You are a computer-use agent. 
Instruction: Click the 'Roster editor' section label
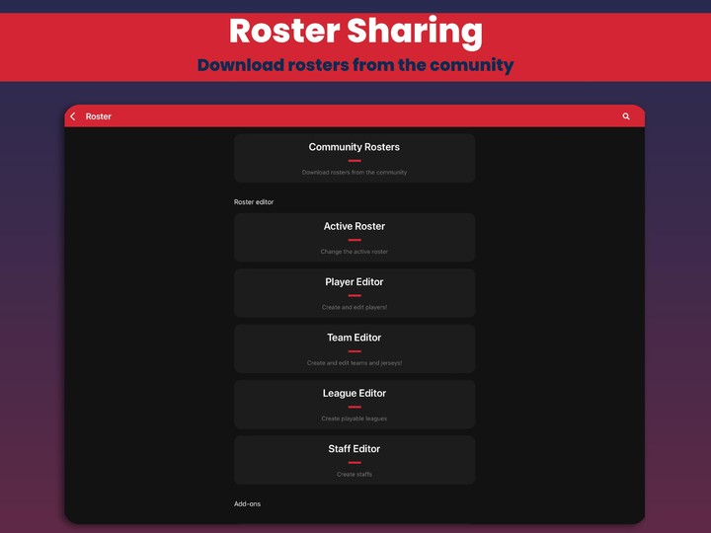(x=254, y=202)
